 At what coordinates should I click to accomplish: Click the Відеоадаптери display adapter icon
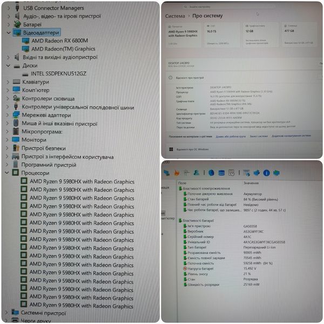17,32
